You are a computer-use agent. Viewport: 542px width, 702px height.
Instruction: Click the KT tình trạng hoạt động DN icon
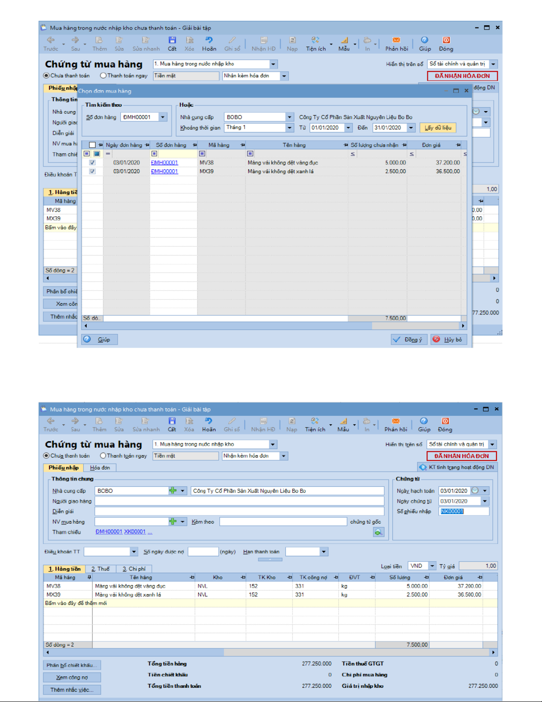tap(423, 467)
